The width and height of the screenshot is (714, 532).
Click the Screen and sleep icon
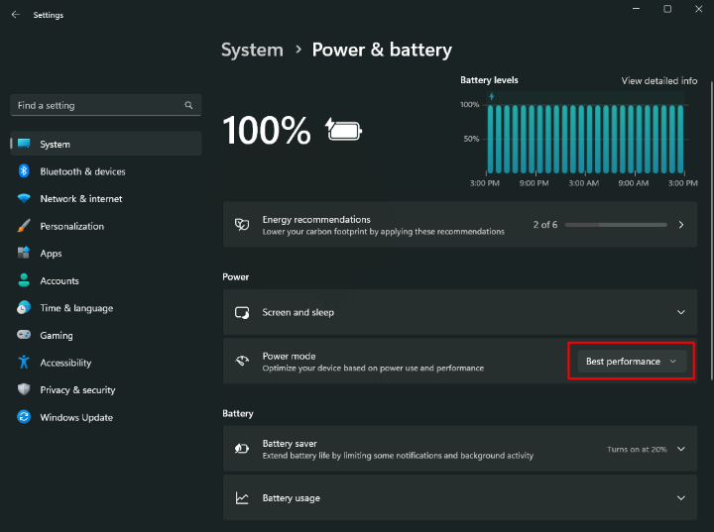[x=242, y=313]
